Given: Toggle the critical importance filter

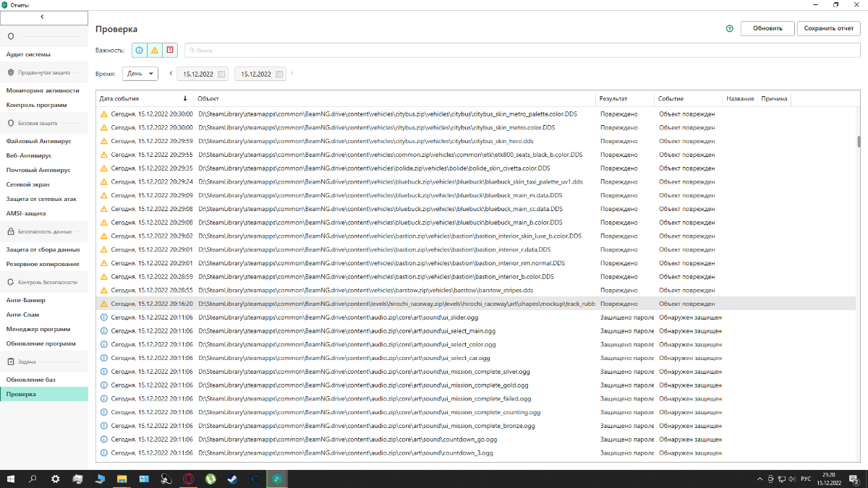Looking at the screenshot, I should coord(170,51).
